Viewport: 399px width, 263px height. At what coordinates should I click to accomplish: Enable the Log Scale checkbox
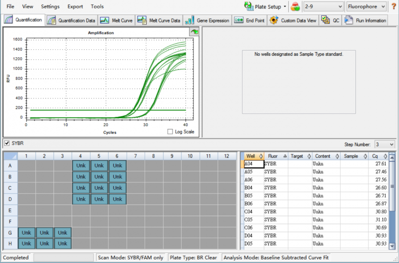tap(171, 132)
